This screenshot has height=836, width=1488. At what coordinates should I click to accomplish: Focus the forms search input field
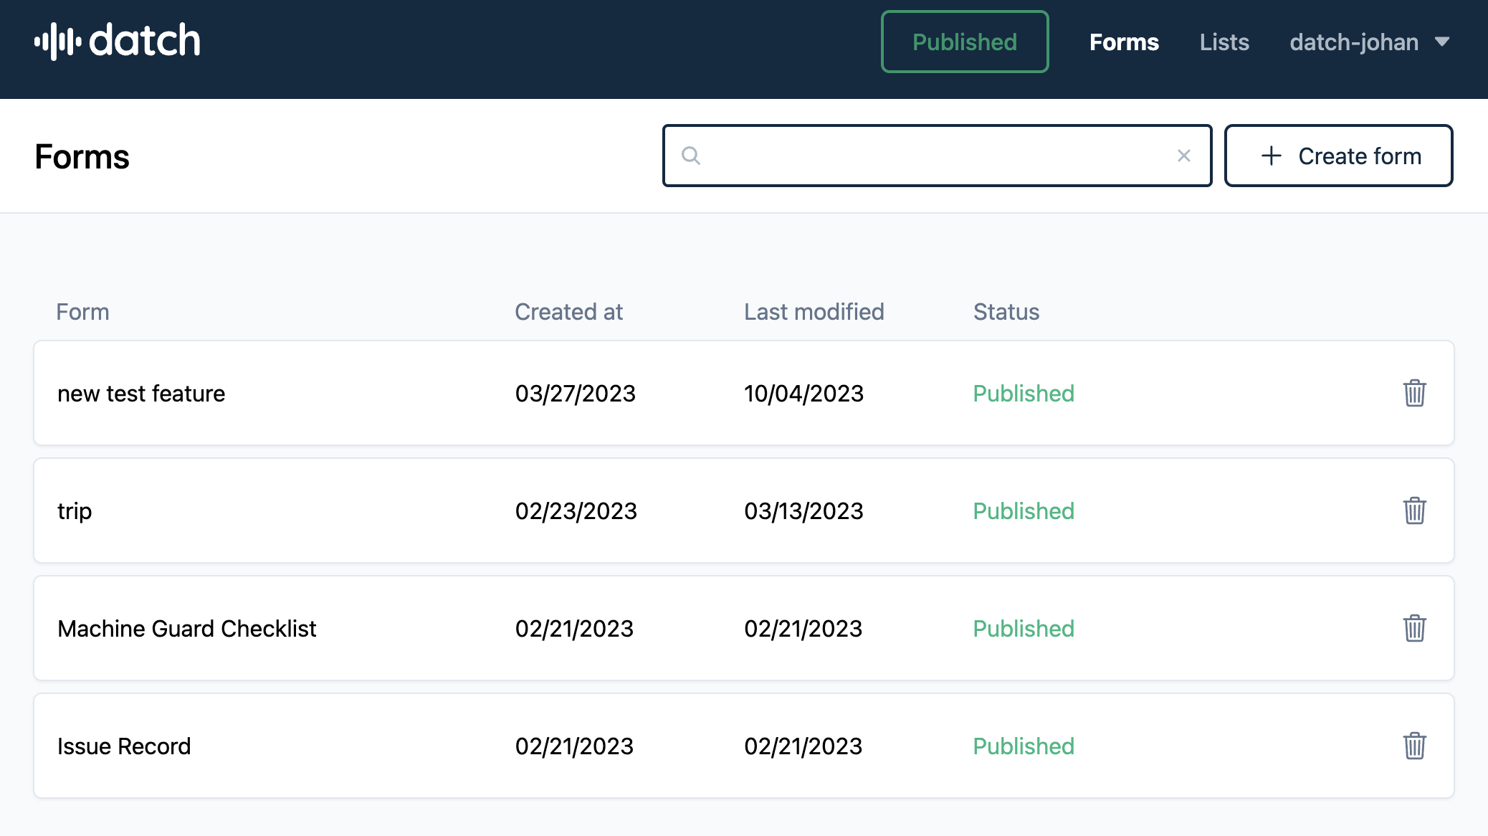(x=932, y=156)
